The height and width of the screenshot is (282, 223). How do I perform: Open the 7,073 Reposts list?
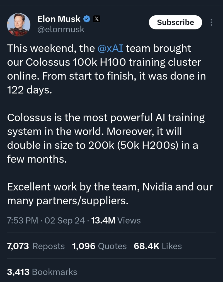tap(36, 246)
